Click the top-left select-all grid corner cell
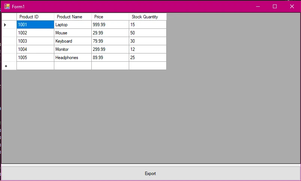This screenshot has width=301, height=181. pyautogui.click(x=9, y=17)
